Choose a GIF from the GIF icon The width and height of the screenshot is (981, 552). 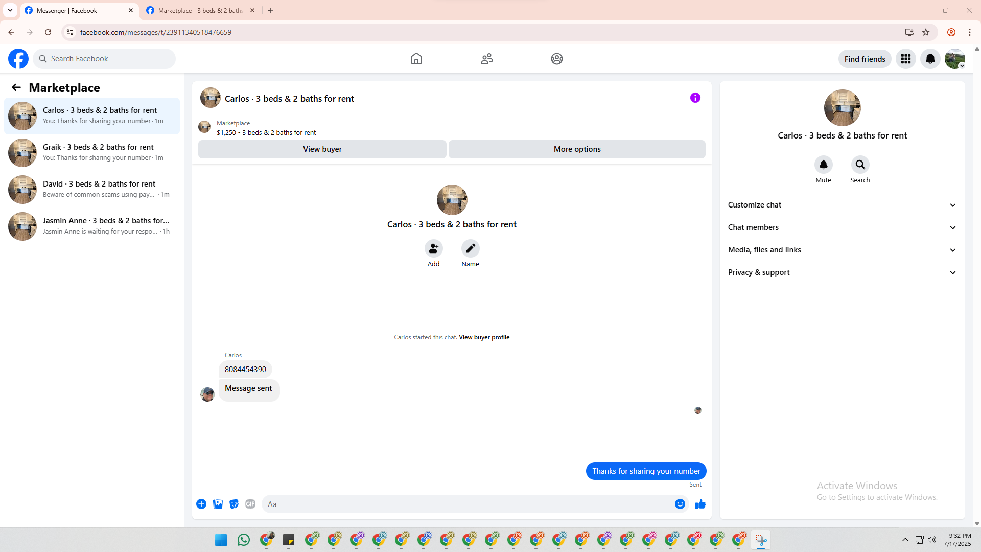click(250, 504)
